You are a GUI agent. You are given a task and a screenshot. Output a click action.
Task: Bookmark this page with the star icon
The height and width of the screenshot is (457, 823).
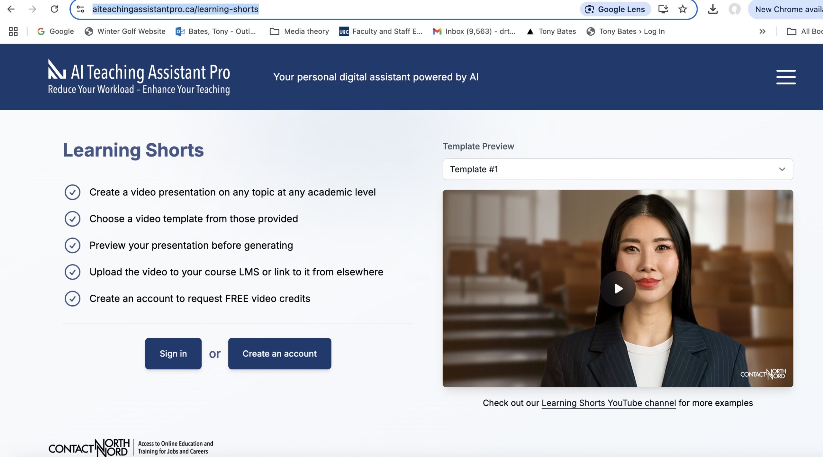(683, 9)
